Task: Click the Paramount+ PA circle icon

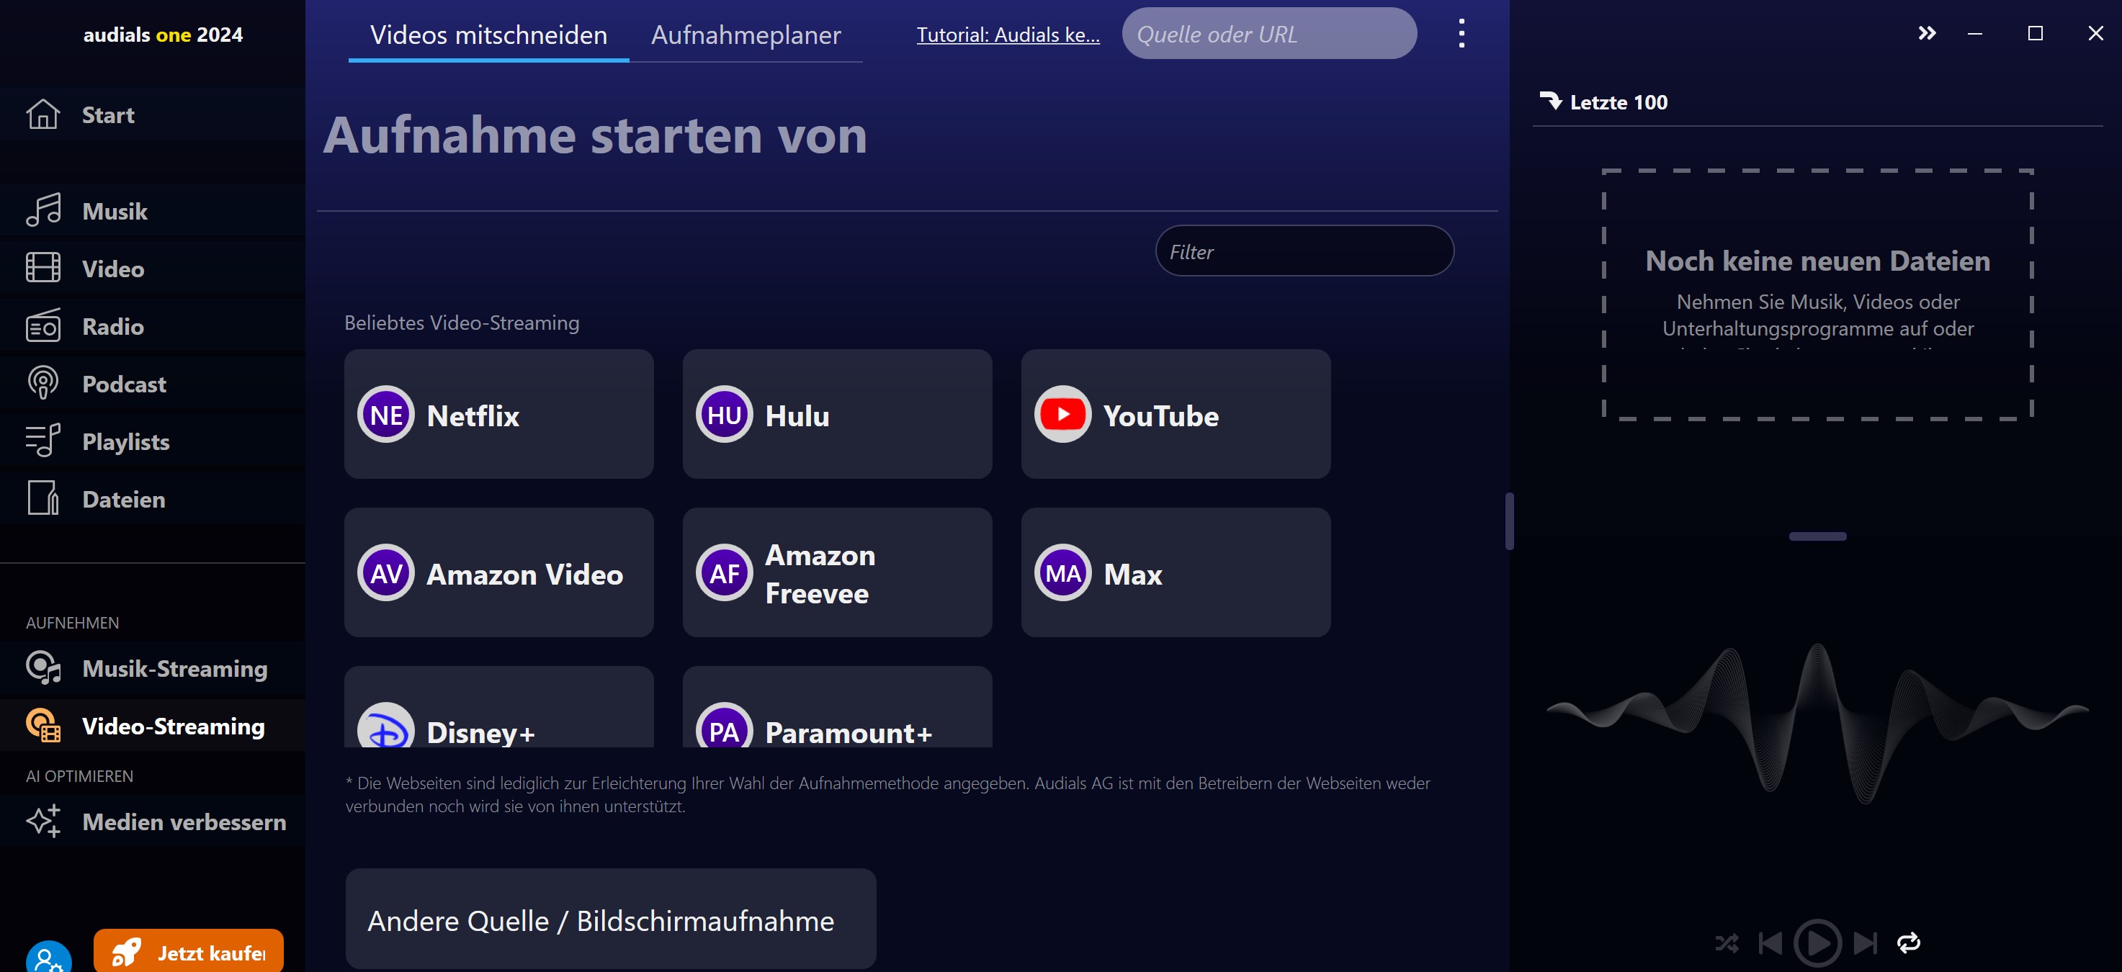Action: (724, 726)
